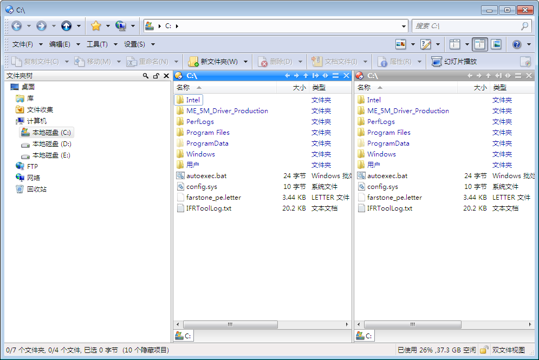Viewport: 539px width, 360px height.
Task: Select the C: tab under right pane
Action: [x=365, y=336]
